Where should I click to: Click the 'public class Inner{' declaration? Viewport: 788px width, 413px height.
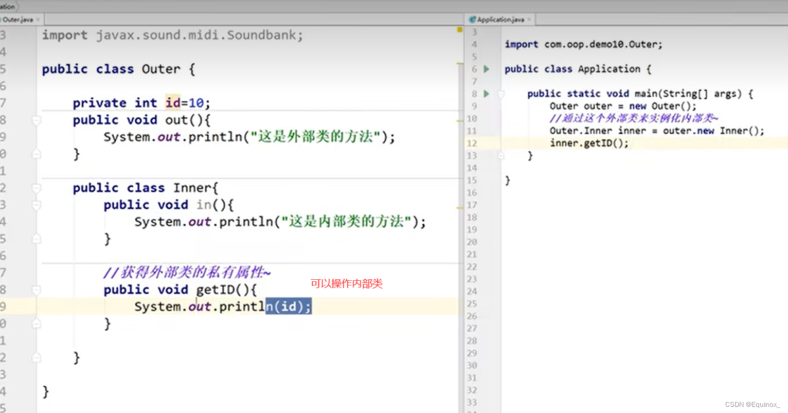[x=146, y=188]
